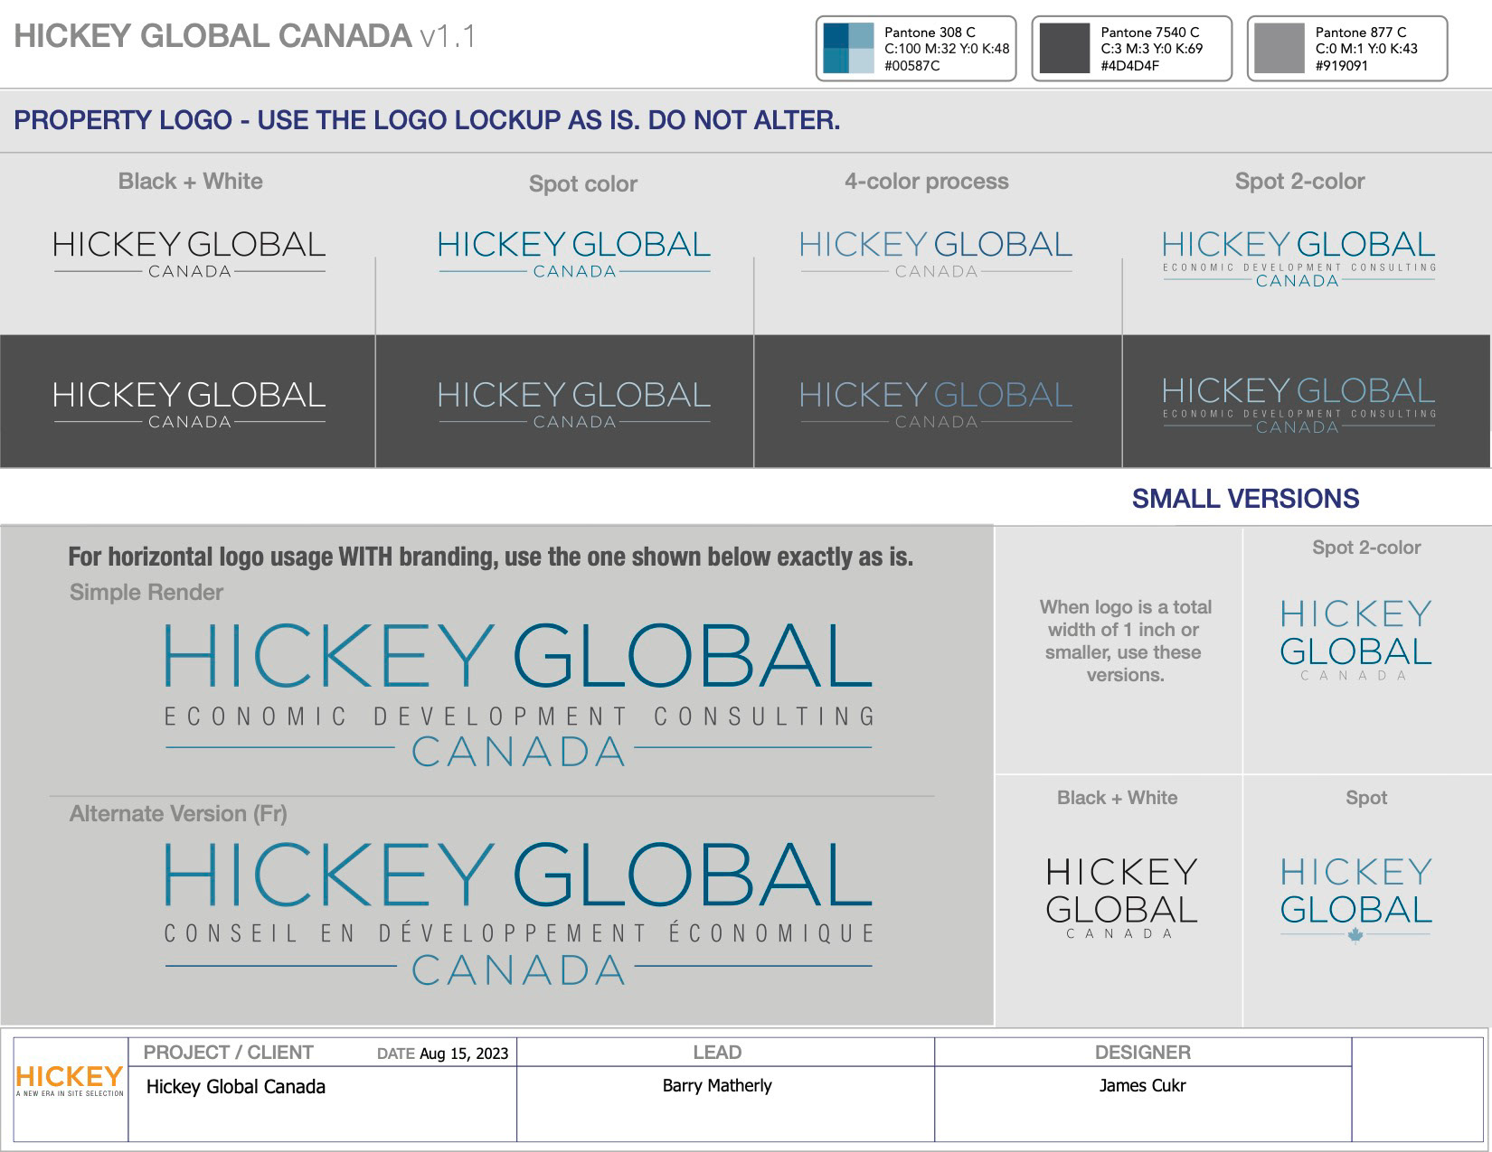Click the Pantone 308 C blue swatch
Screen dimensions: 1492x1152
click(848, 49)
